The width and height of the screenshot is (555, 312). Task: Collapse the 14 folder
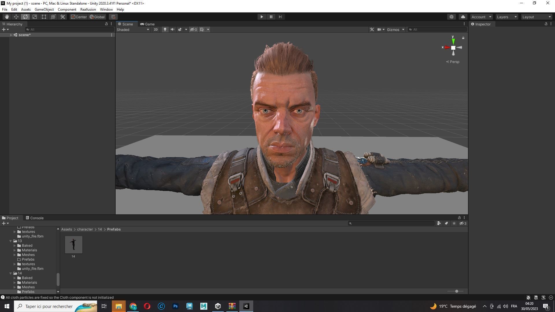coord(11,273)
